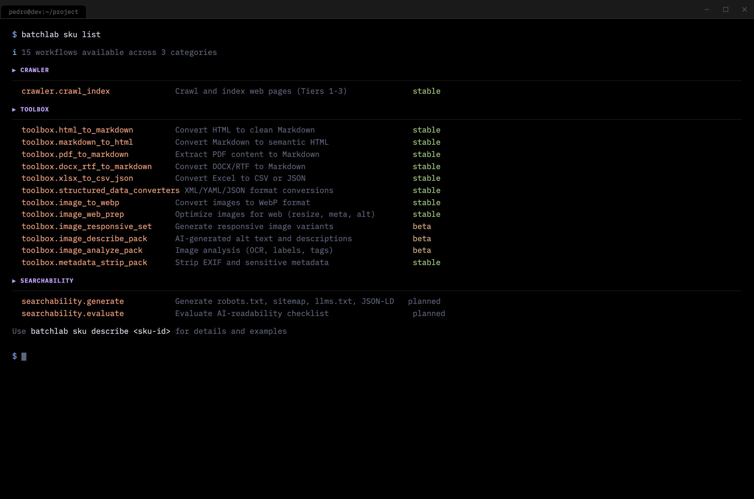Viewport: 754px width, 499px height.
Task: Select toolbox.pdf_to_markdown in the list
Action: (75, 154)
